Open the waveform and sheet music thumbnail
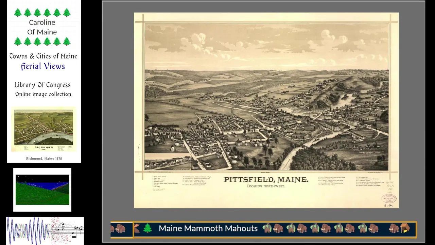The image size is (435, 245). [45, 230]
